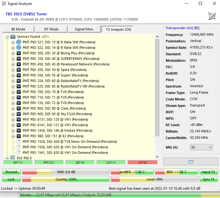Click the services list scroll up arrow
The width and height of the screenshot is (220, 198).
[x=157, y=37]
